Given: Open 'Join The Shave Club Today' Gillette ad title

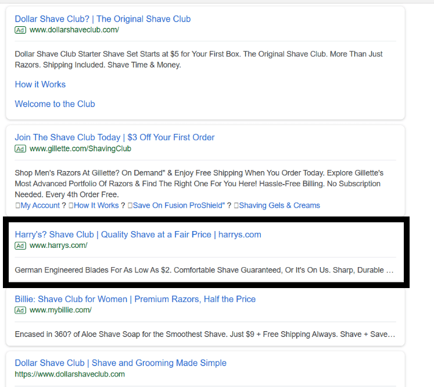Looking at the screenshot, I should coord(114,137).
